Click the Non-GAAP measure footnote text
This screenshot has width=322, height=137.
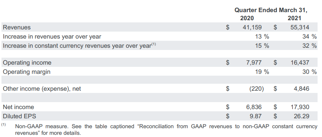pyautogui.click(x=166, y=130)
